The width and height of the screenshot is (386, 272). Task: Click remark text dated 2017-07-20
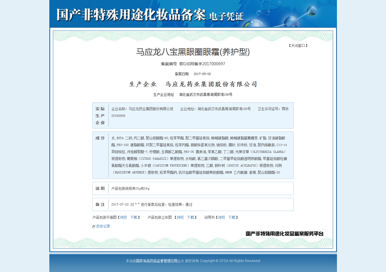tap(152, 204)
